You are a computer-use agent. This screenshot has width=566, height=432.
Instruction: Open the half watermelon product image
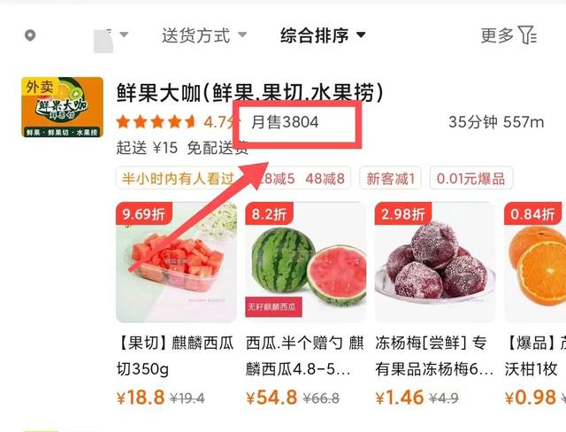click(x=305, y=262)
